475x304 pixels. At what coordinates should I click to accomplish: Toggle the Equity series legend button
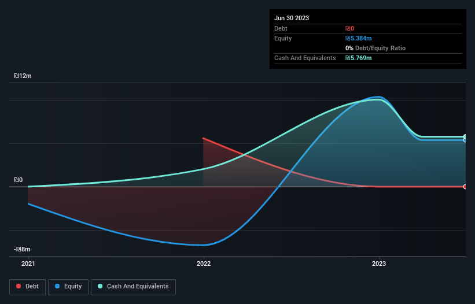click(x=68, y=287)
